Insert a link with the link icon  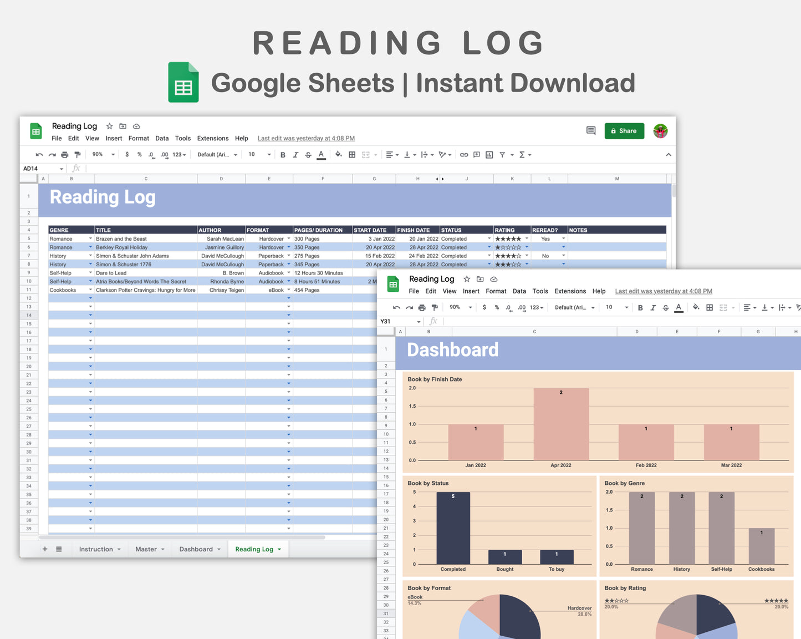(x=464, y=154)
